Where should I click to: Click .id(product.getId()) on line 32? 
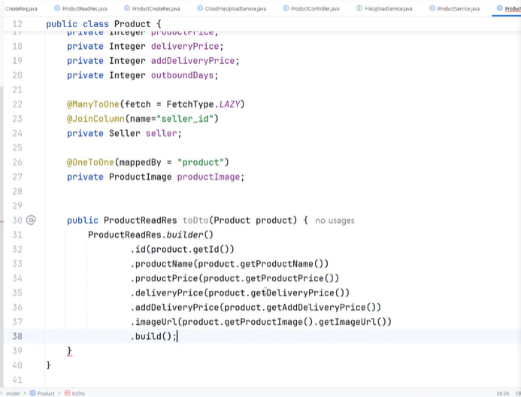(x=183, y=249)
